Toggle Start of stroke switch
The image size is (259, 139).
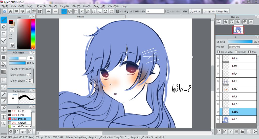29,75
